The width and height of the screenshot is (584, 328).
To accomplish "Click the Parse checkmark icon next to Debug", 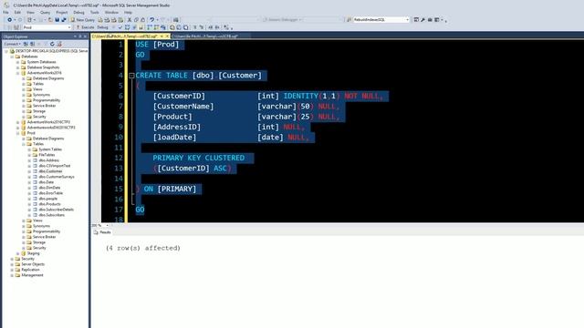I will point(120,27).
